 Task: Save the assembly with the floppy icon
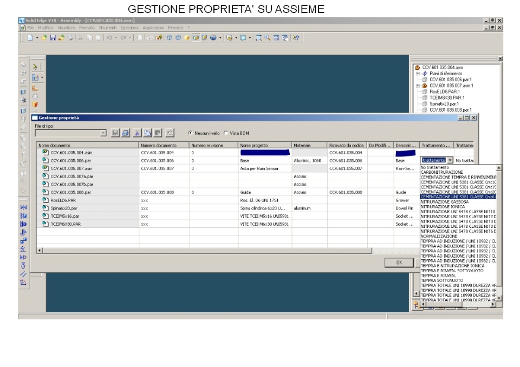[x=53, y=38]
